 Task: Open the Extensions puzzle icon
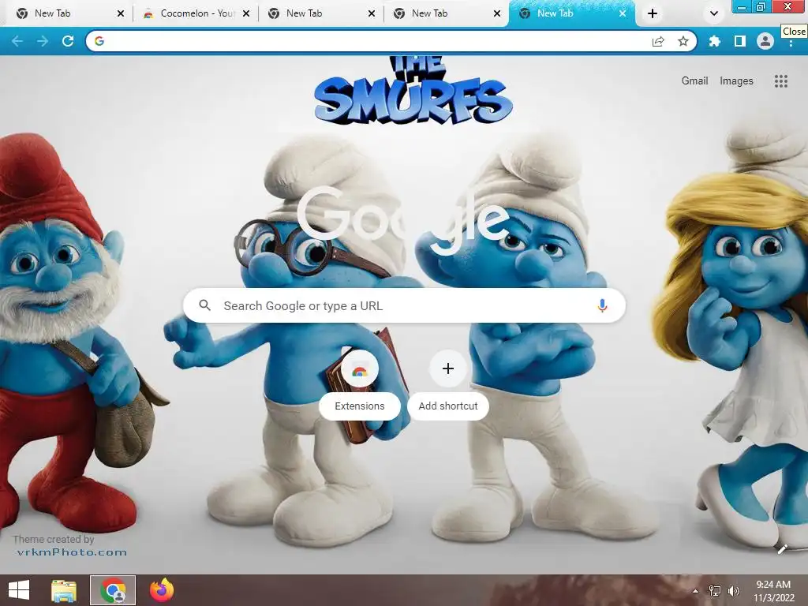pyautogui.click(x=714, y=41)
